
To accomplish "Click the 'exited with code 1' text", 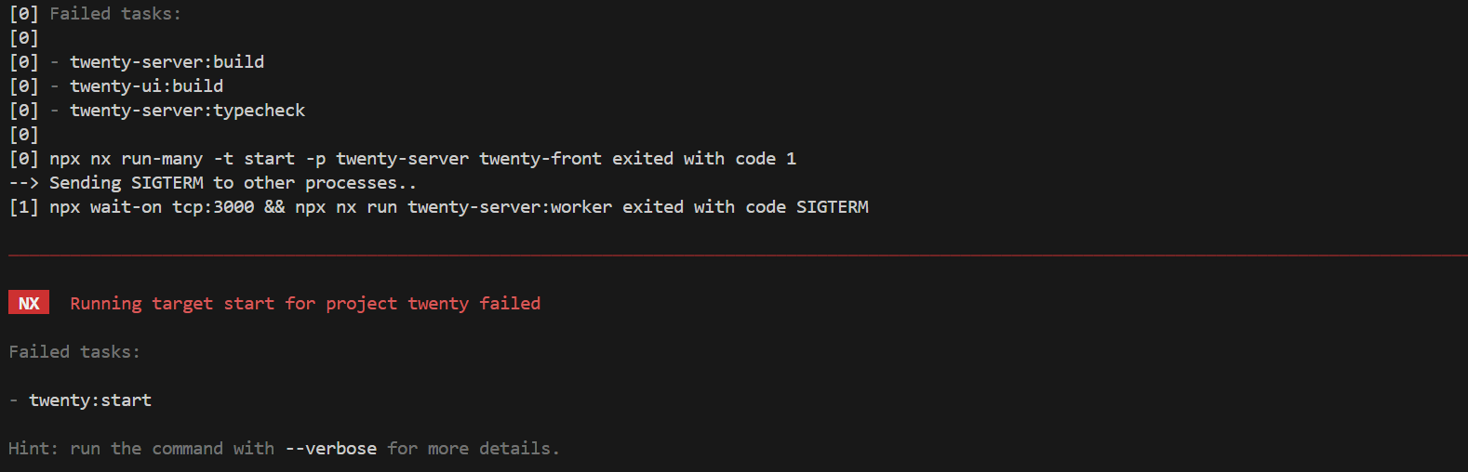I will coord(704,159).
